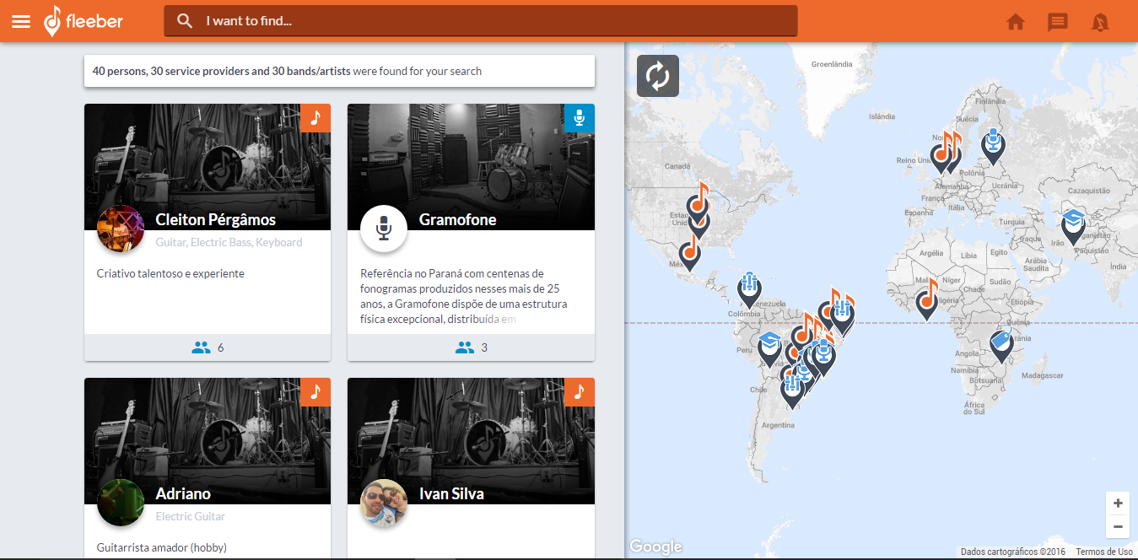Click the music note badge on Cleiton Pérgâmos card
Image resolution: width=1138 pixels, height=560 pixels.
pyautogui.click(x=316, y=118)
